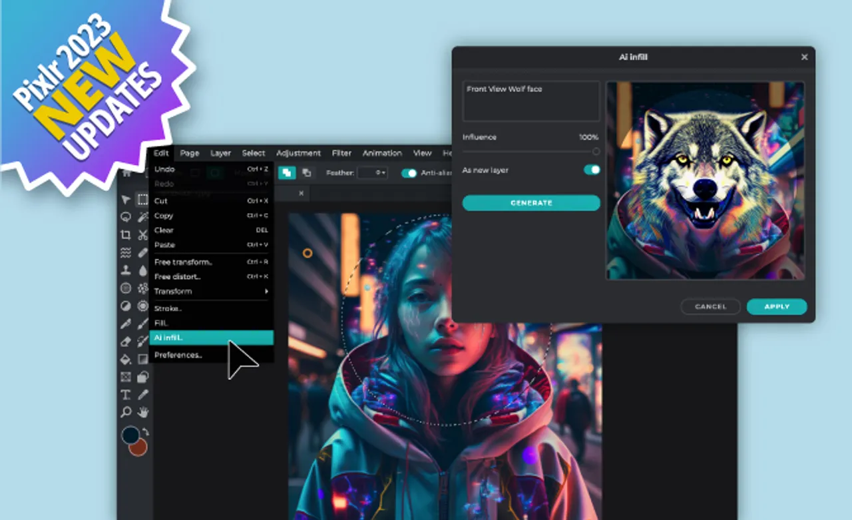Select the Magic Wand tool
Screen dimensions: 852x520
pyautogui.click(x=142, y=217)
